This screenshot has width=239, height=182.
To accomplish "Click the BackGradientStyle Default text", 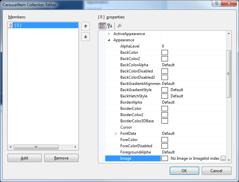I will pyautogui.click(x=177, y=90).
